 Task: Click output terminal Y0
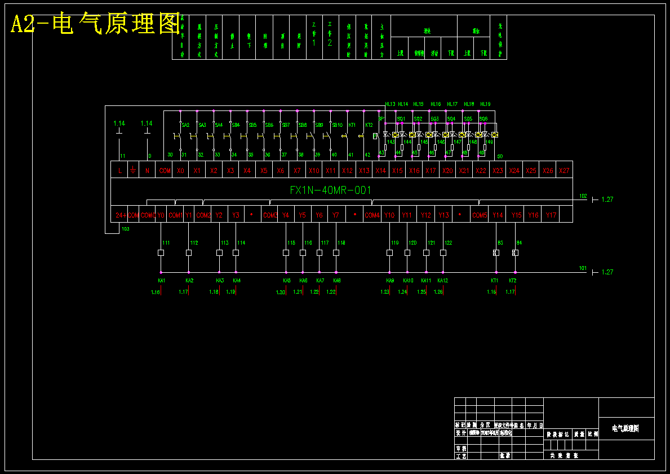click(161, 215)
